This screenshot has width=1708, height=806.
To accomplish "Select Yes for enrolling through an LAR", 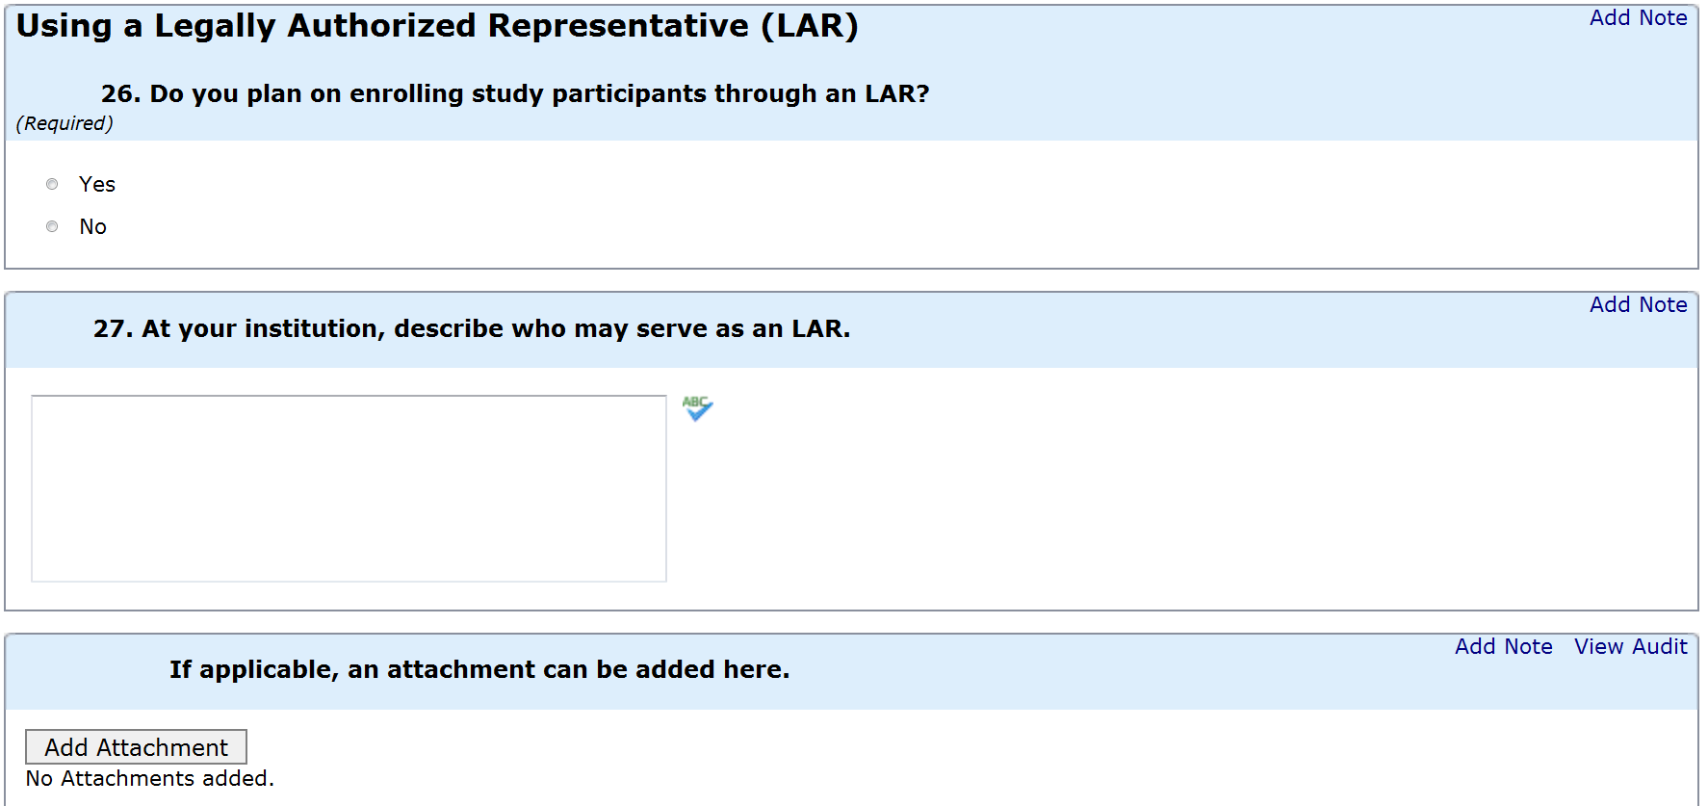I will [x=52, y=184].
